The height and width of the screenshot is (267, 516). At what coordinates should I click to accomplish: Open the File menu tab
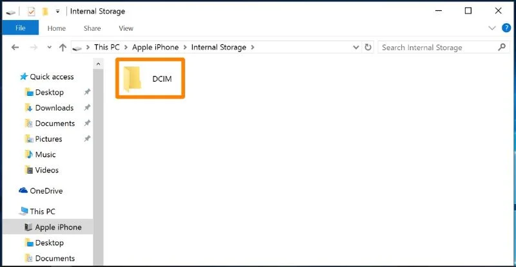(21, 28)
